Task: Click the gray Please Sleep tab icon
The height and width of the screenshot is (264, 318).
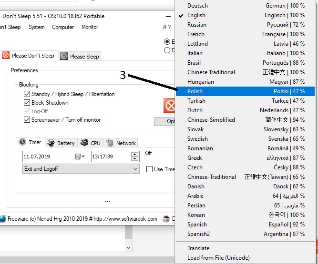Action: (x=64, y=56)
